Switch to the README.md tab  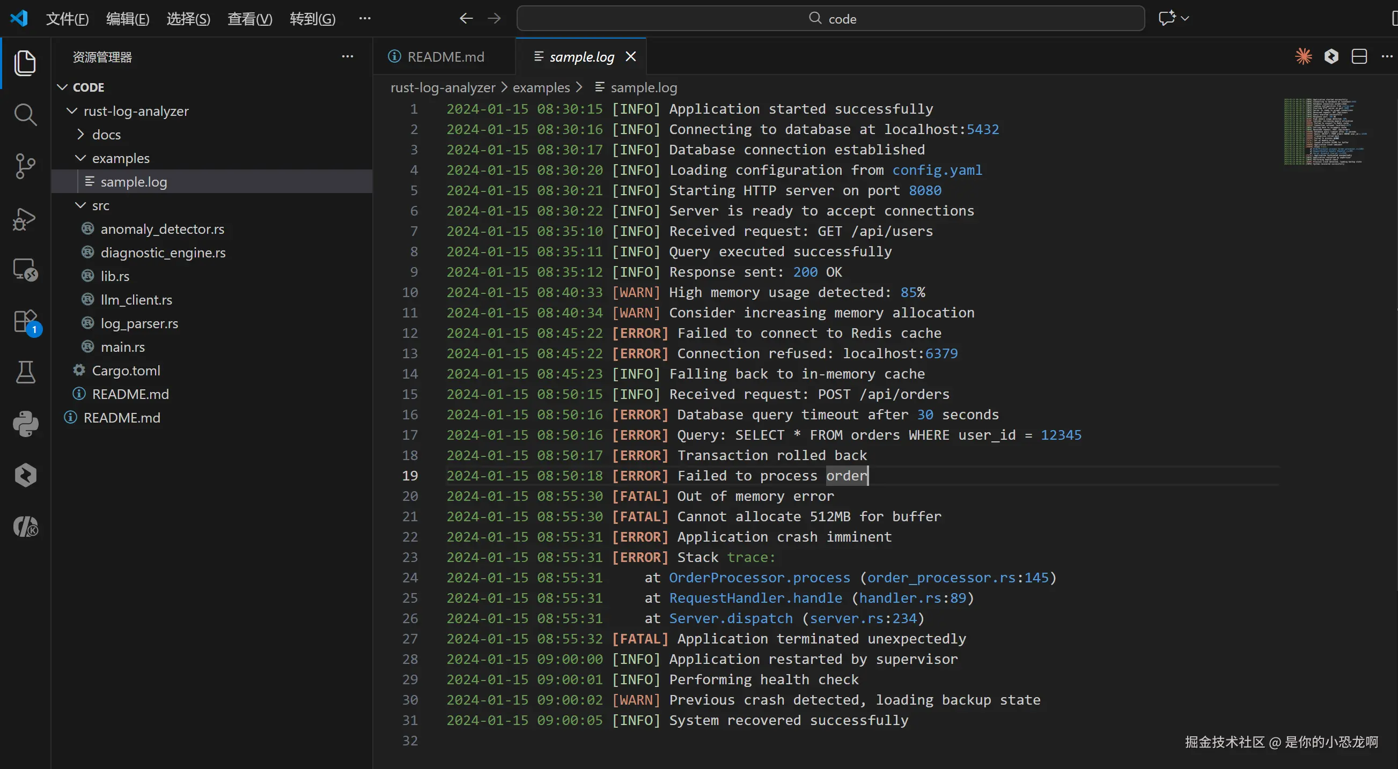445,56
